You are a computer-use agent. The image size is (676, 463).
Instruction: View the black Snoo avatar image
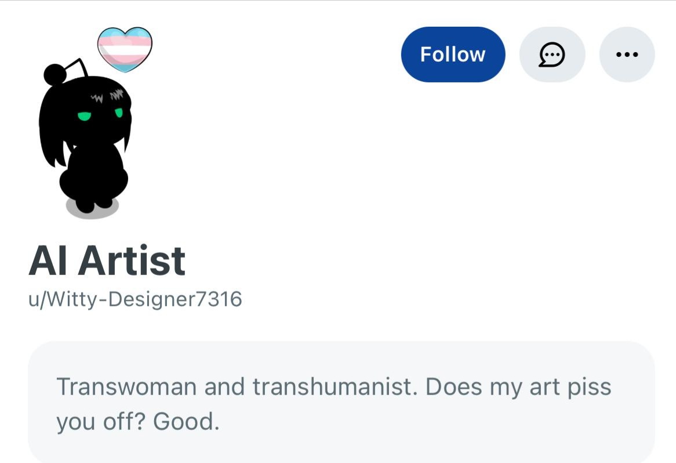point(85,138)
